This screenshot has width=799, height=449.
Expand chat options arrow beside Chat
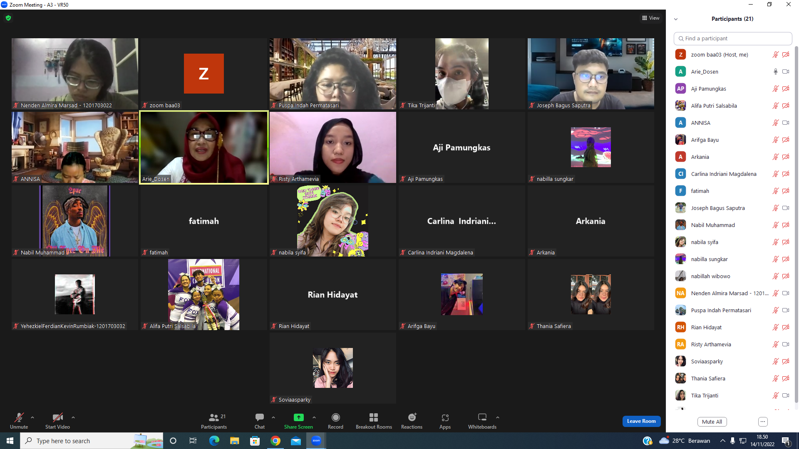[273, 417]
